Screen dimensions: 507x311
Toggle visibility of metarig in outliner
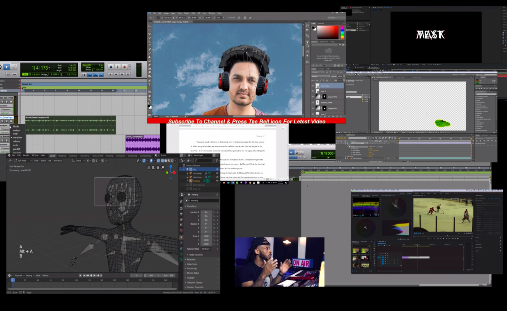pyautogui.click(x=217, y=181)
